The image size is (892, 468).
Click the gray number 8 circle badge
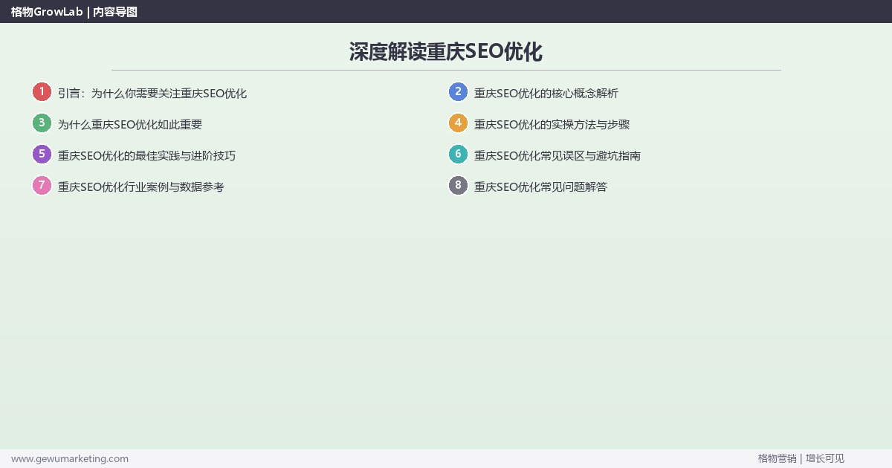pyautogui.click(x=458, y=186)
